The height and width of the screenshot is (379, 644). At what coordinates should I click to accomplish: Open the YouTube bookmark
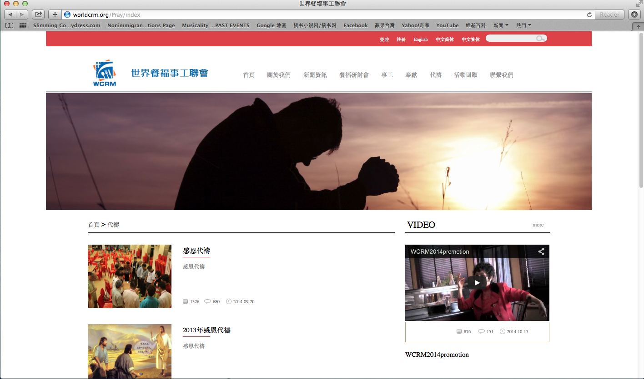tap(448, 25)
